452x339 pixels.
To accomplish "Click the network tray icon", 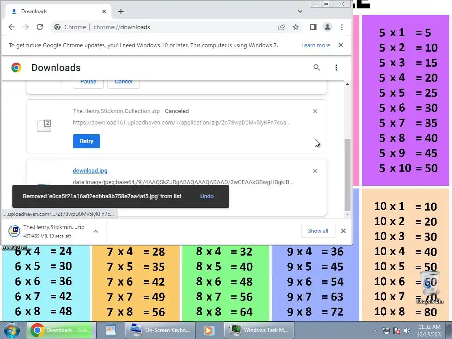I will [386, 331].
